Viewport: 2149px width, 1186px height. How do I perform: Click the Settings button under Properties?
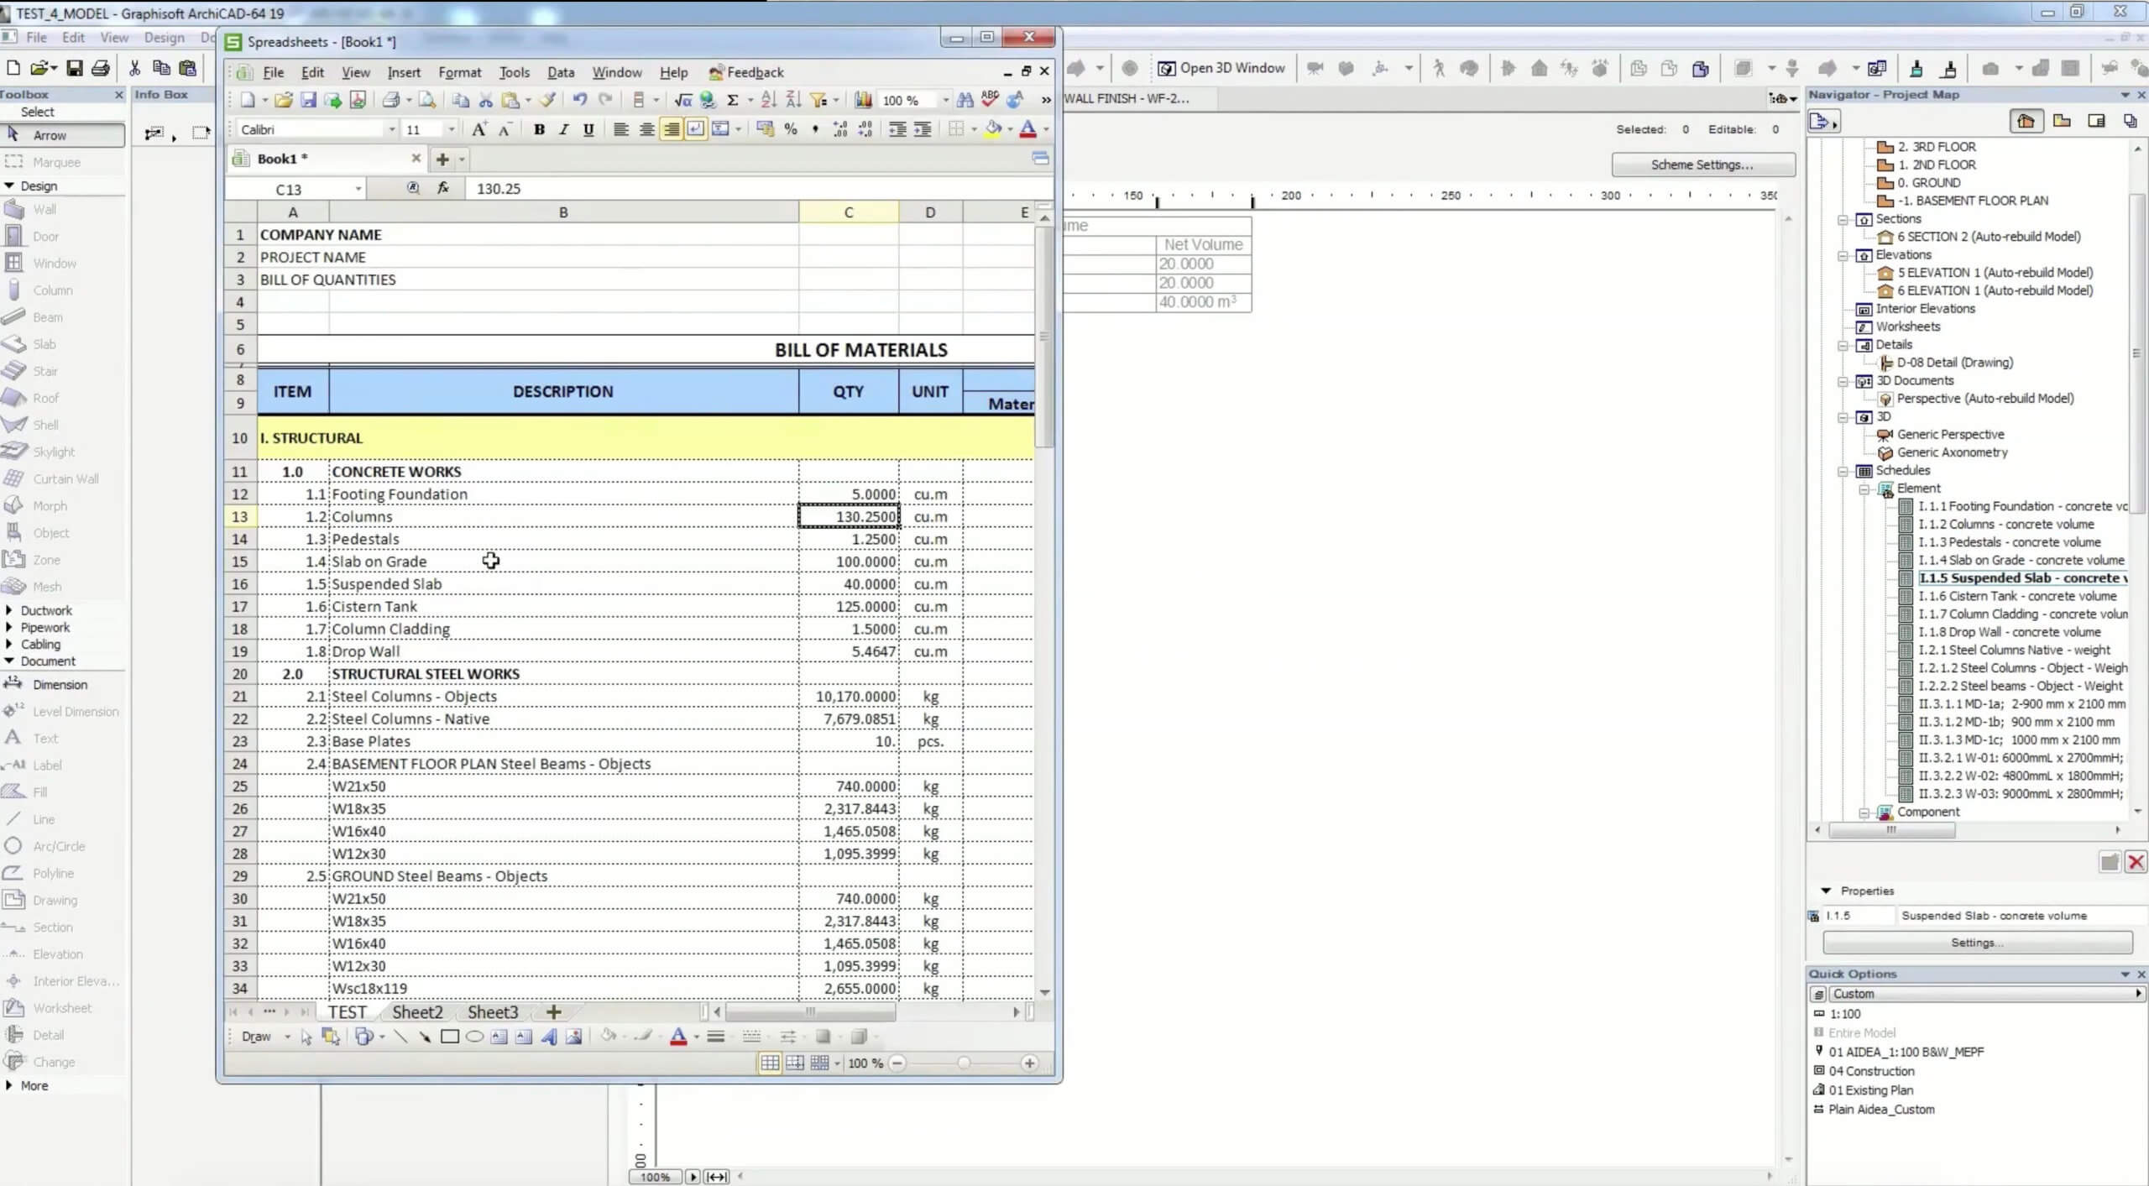pos(1976,943)
